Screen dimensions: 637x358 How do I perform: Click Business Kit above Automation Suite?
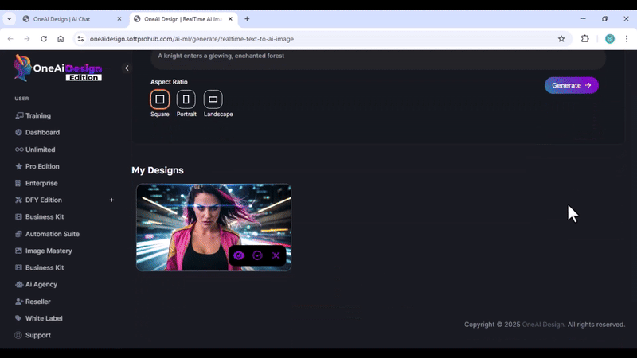pyautogui.click(x=39, y=216)
